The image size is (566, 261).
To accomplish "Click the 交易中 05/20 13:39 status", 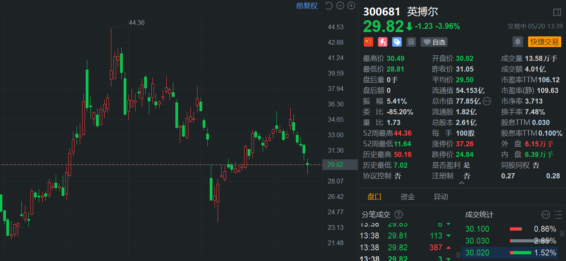I will (x=535, y=26).
